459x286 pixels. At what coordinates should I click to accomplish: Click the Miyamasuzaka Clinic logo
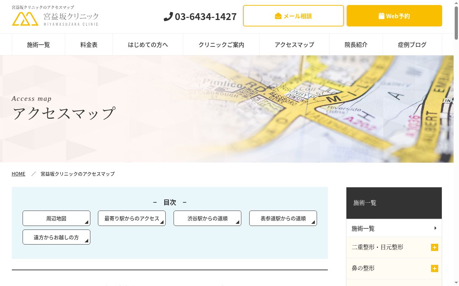tap(55, 19)
